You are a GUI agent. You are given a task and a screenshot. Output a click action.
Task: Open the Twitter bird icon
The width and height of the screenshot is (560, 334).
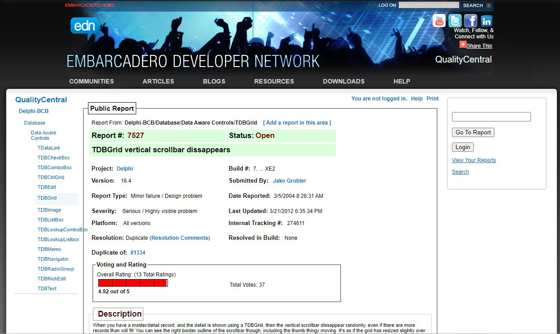pyautogui.click(x=455, y=21)
